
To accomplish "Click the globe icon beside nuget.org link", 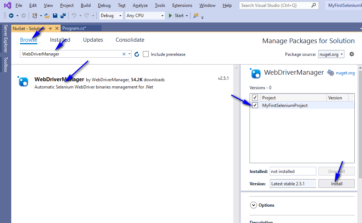I will [330, 73].
